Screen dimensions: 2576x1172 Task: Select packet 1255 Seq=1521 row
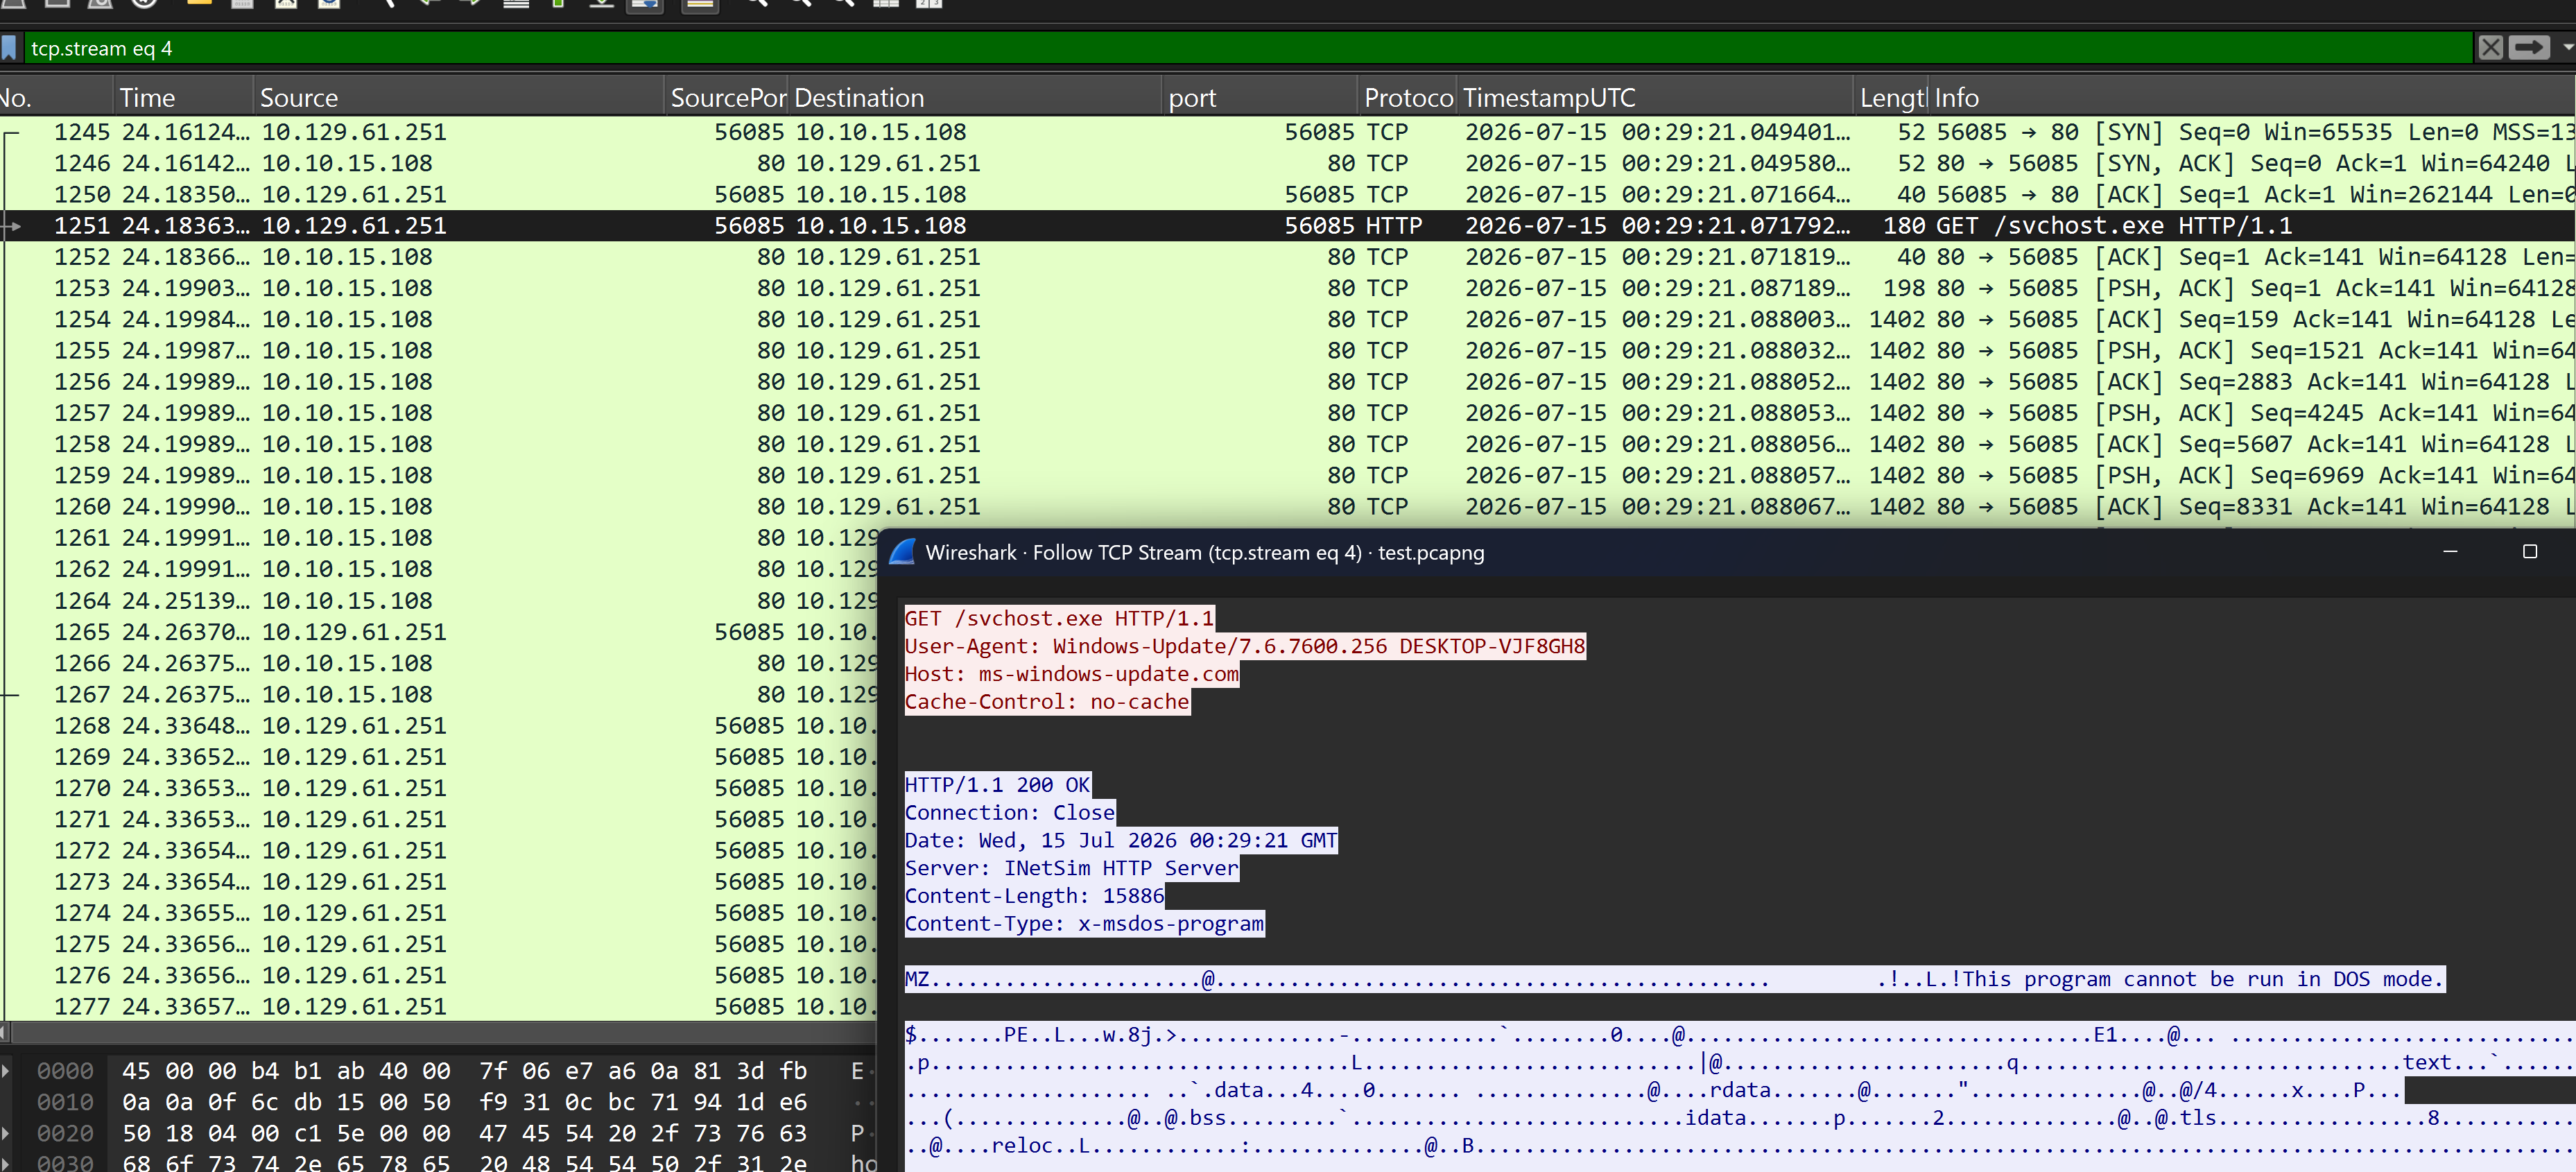[x=1288, y=350]
